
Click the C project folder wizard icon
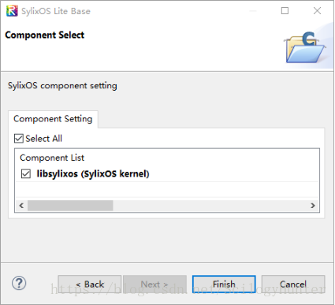(306, 47)
